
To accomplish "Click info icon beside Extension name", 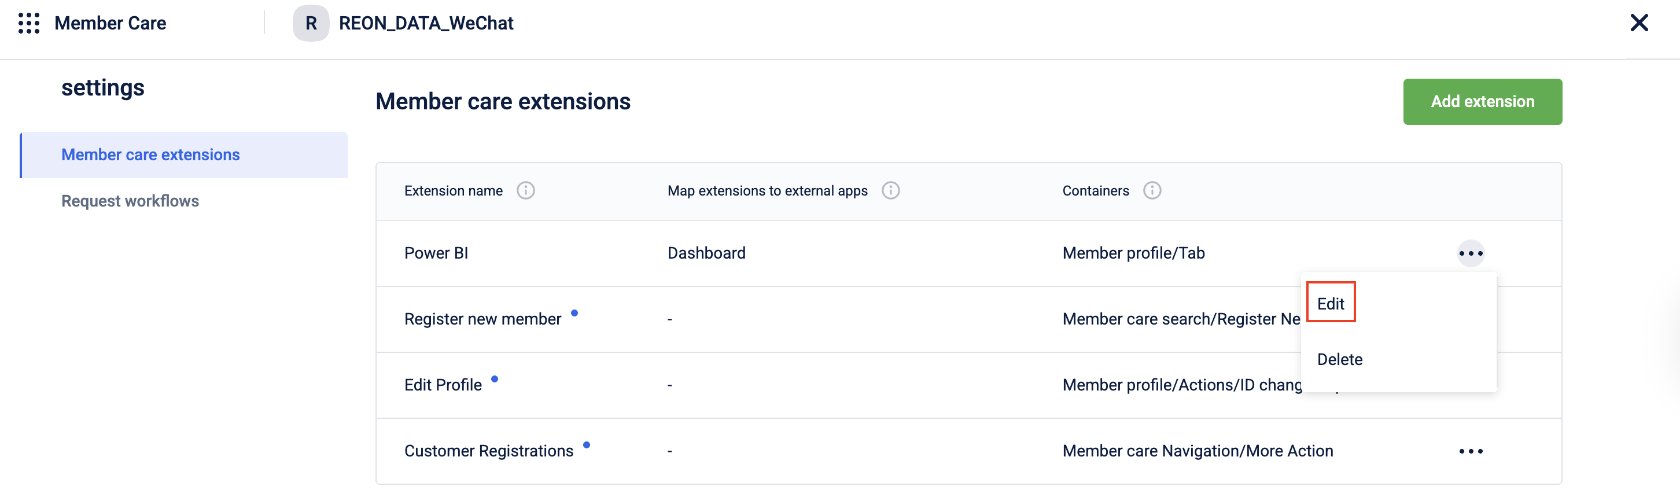I will (x=526, y=190).
